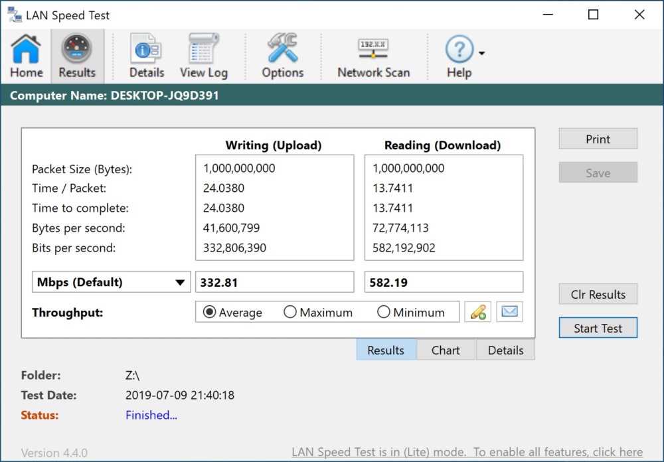Click the folder path Z:\
This screenshot has height=462, width=664.
[x=132, y=375]
